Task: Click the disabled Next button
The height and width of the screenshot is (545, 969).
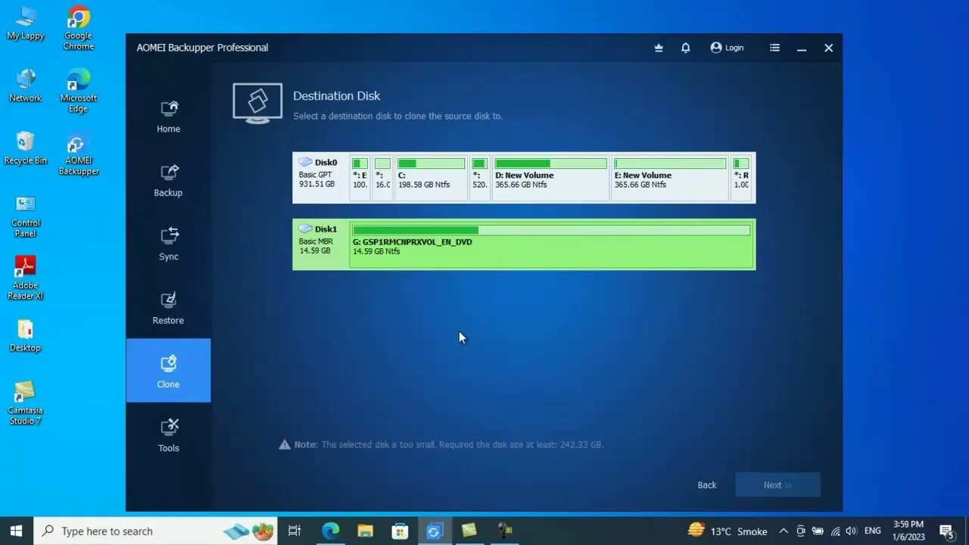Action: click(777, 485)
